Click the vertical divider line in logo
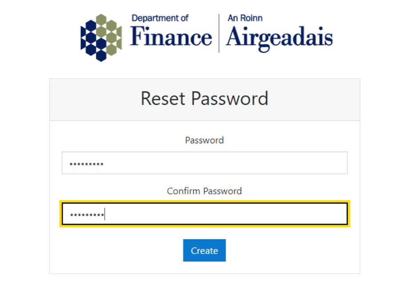The width and height of the screenshot is (414, 287). [219, 33]
